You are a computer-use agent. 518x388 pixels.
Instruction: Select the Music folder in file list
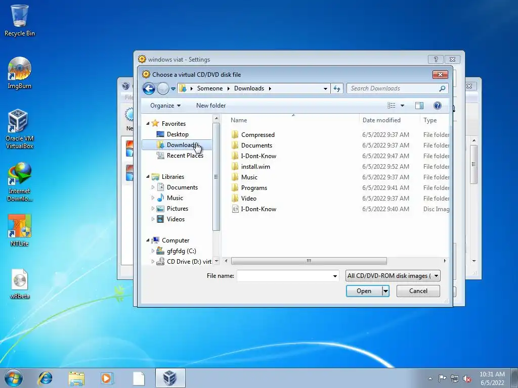[x=249, y=177]
